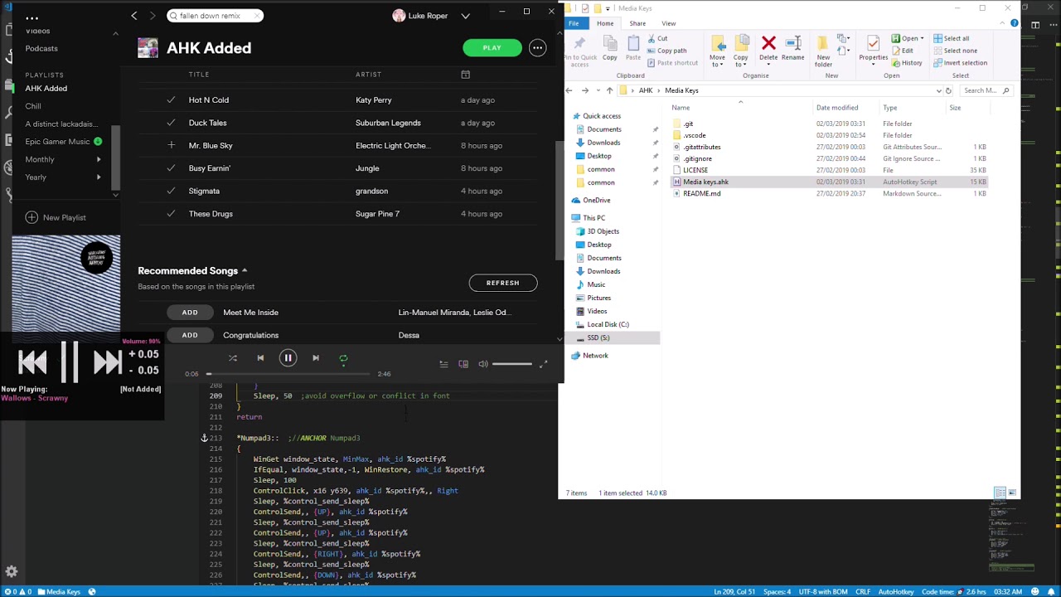
Task: Click History in the Open group
Action: click(906, 63)
